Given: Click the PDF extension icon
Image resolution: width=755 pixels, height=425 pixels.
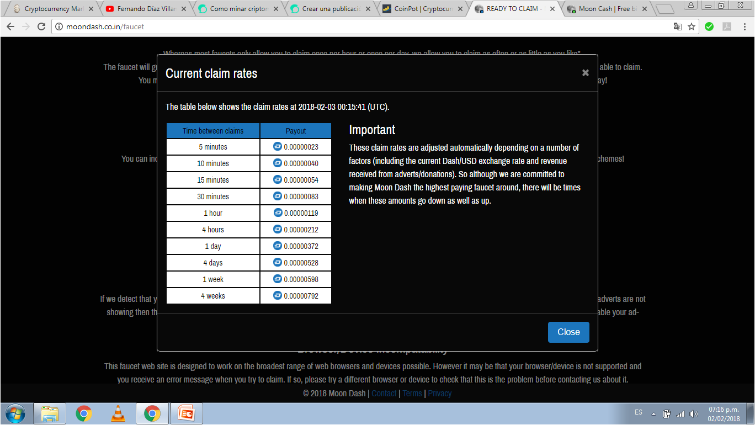Looking at the screenshot, I should [x=727, y=26].
